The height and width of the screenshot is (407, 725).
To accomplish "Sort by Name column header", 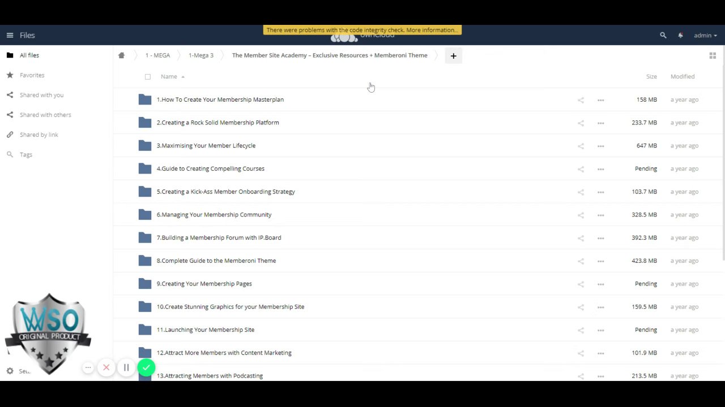I will [169, 76].
